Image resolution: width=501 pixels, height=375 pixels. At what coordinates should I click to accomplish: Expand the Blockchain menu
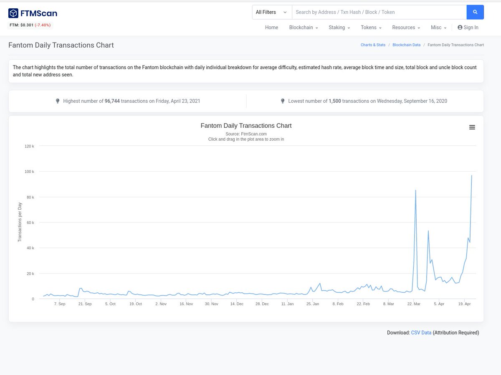(304, 28)
